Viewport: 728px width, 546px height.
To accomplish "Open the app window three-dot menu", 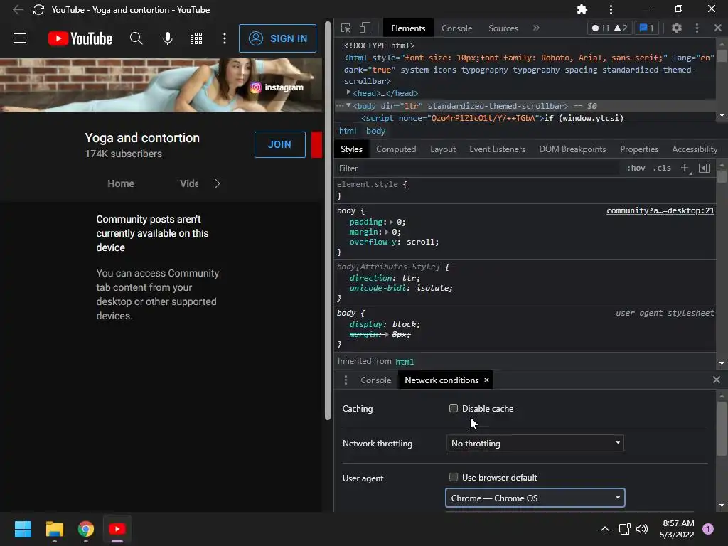I will [611, 9].
